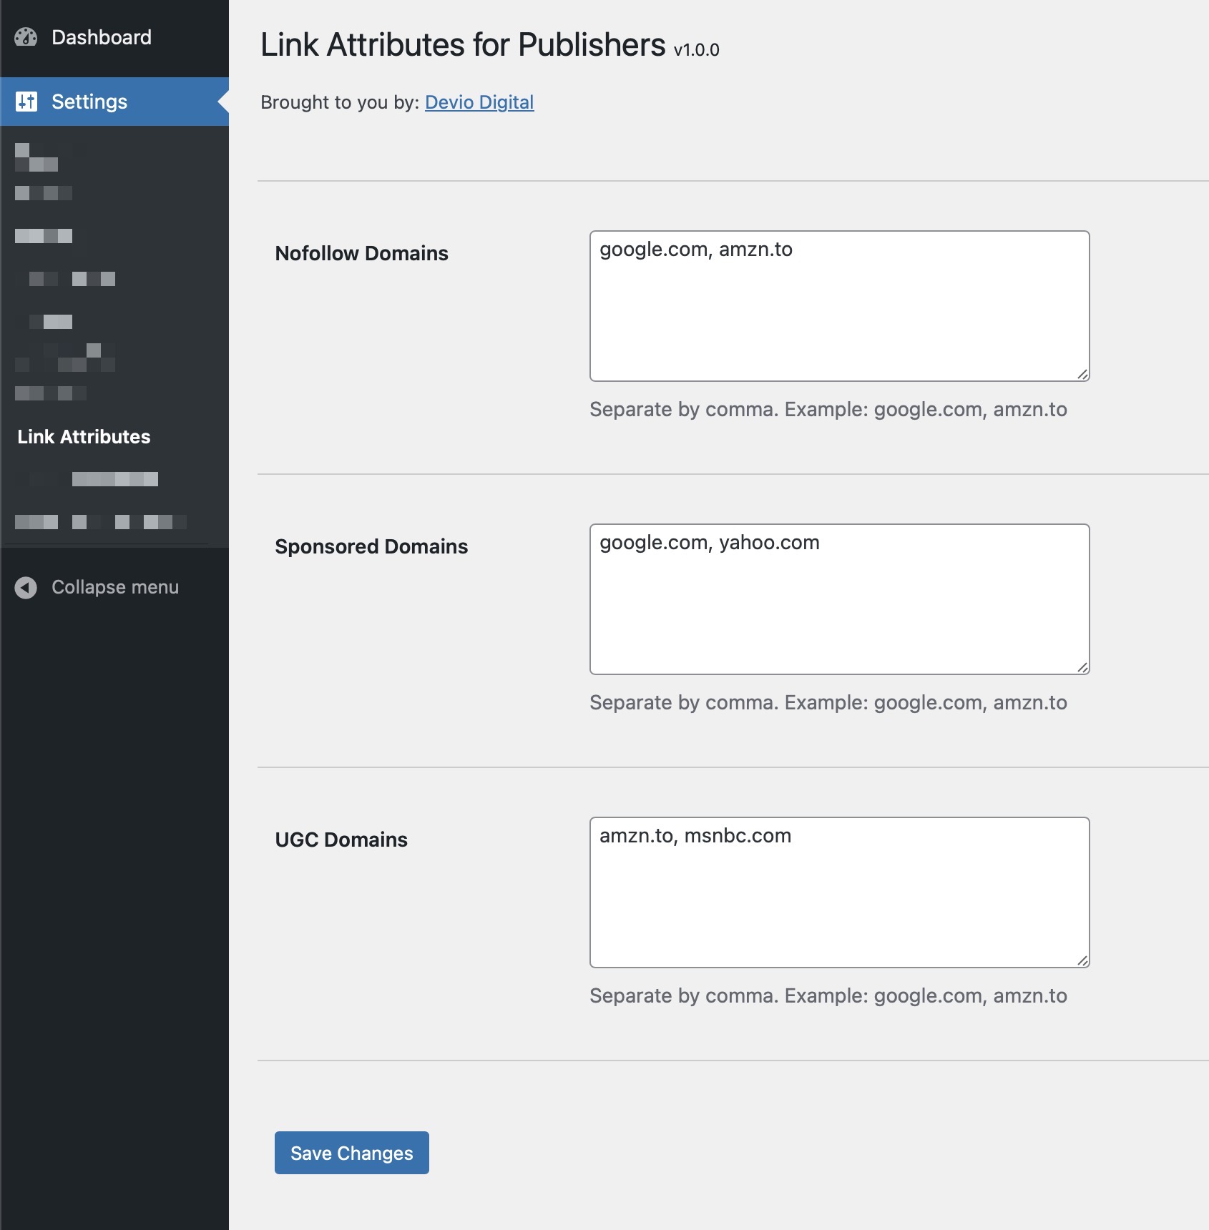Click the Nofollow Domains label
The width and height of the screenshot is (1209, 1230).
click(x=362, y=253)
